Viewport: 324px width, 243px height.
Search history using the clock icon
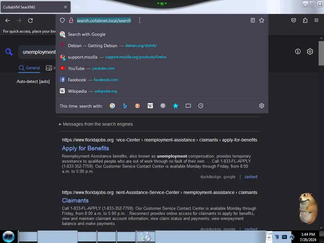pos(201,106)
